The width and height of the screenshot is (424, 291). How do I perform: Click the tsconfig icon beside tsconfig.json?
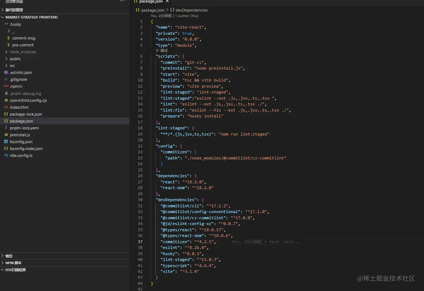pyautogui.click(x=6, y=141)
